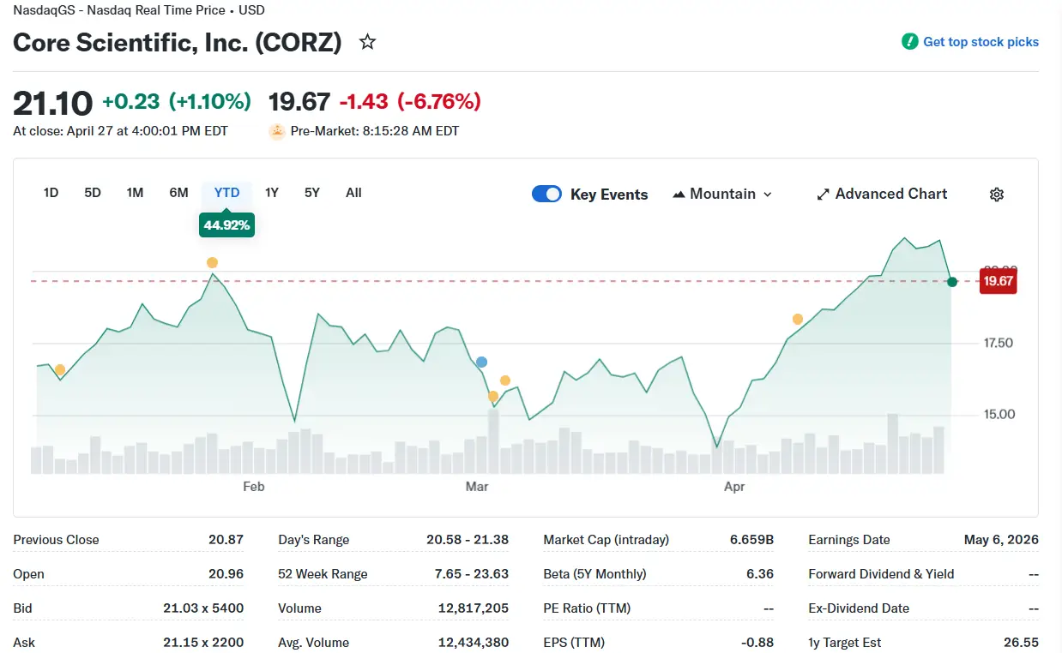Click the mountain chart type icon

coord(679,195)
